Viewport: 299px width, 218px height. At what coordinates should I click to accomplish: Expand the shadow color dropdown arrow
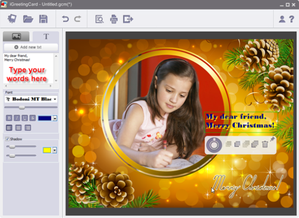54,150
